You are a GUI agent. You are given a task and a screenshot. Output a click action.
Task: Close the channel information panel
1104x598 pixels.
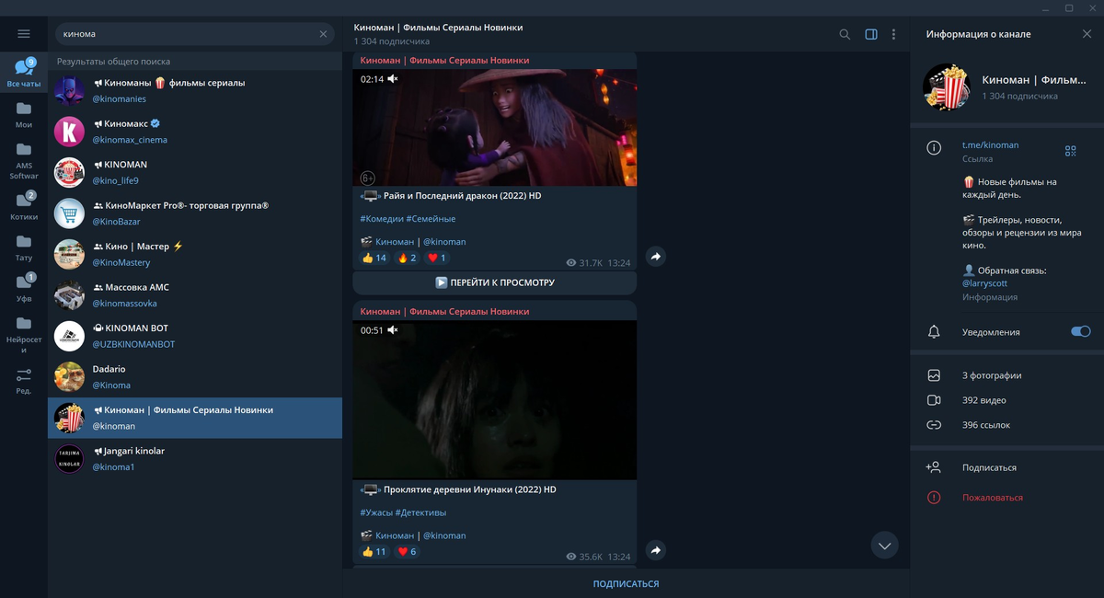(x=1087, y=34)
